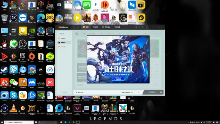
Task: Close the EDG skin promo popup
Action: [147, 37]
